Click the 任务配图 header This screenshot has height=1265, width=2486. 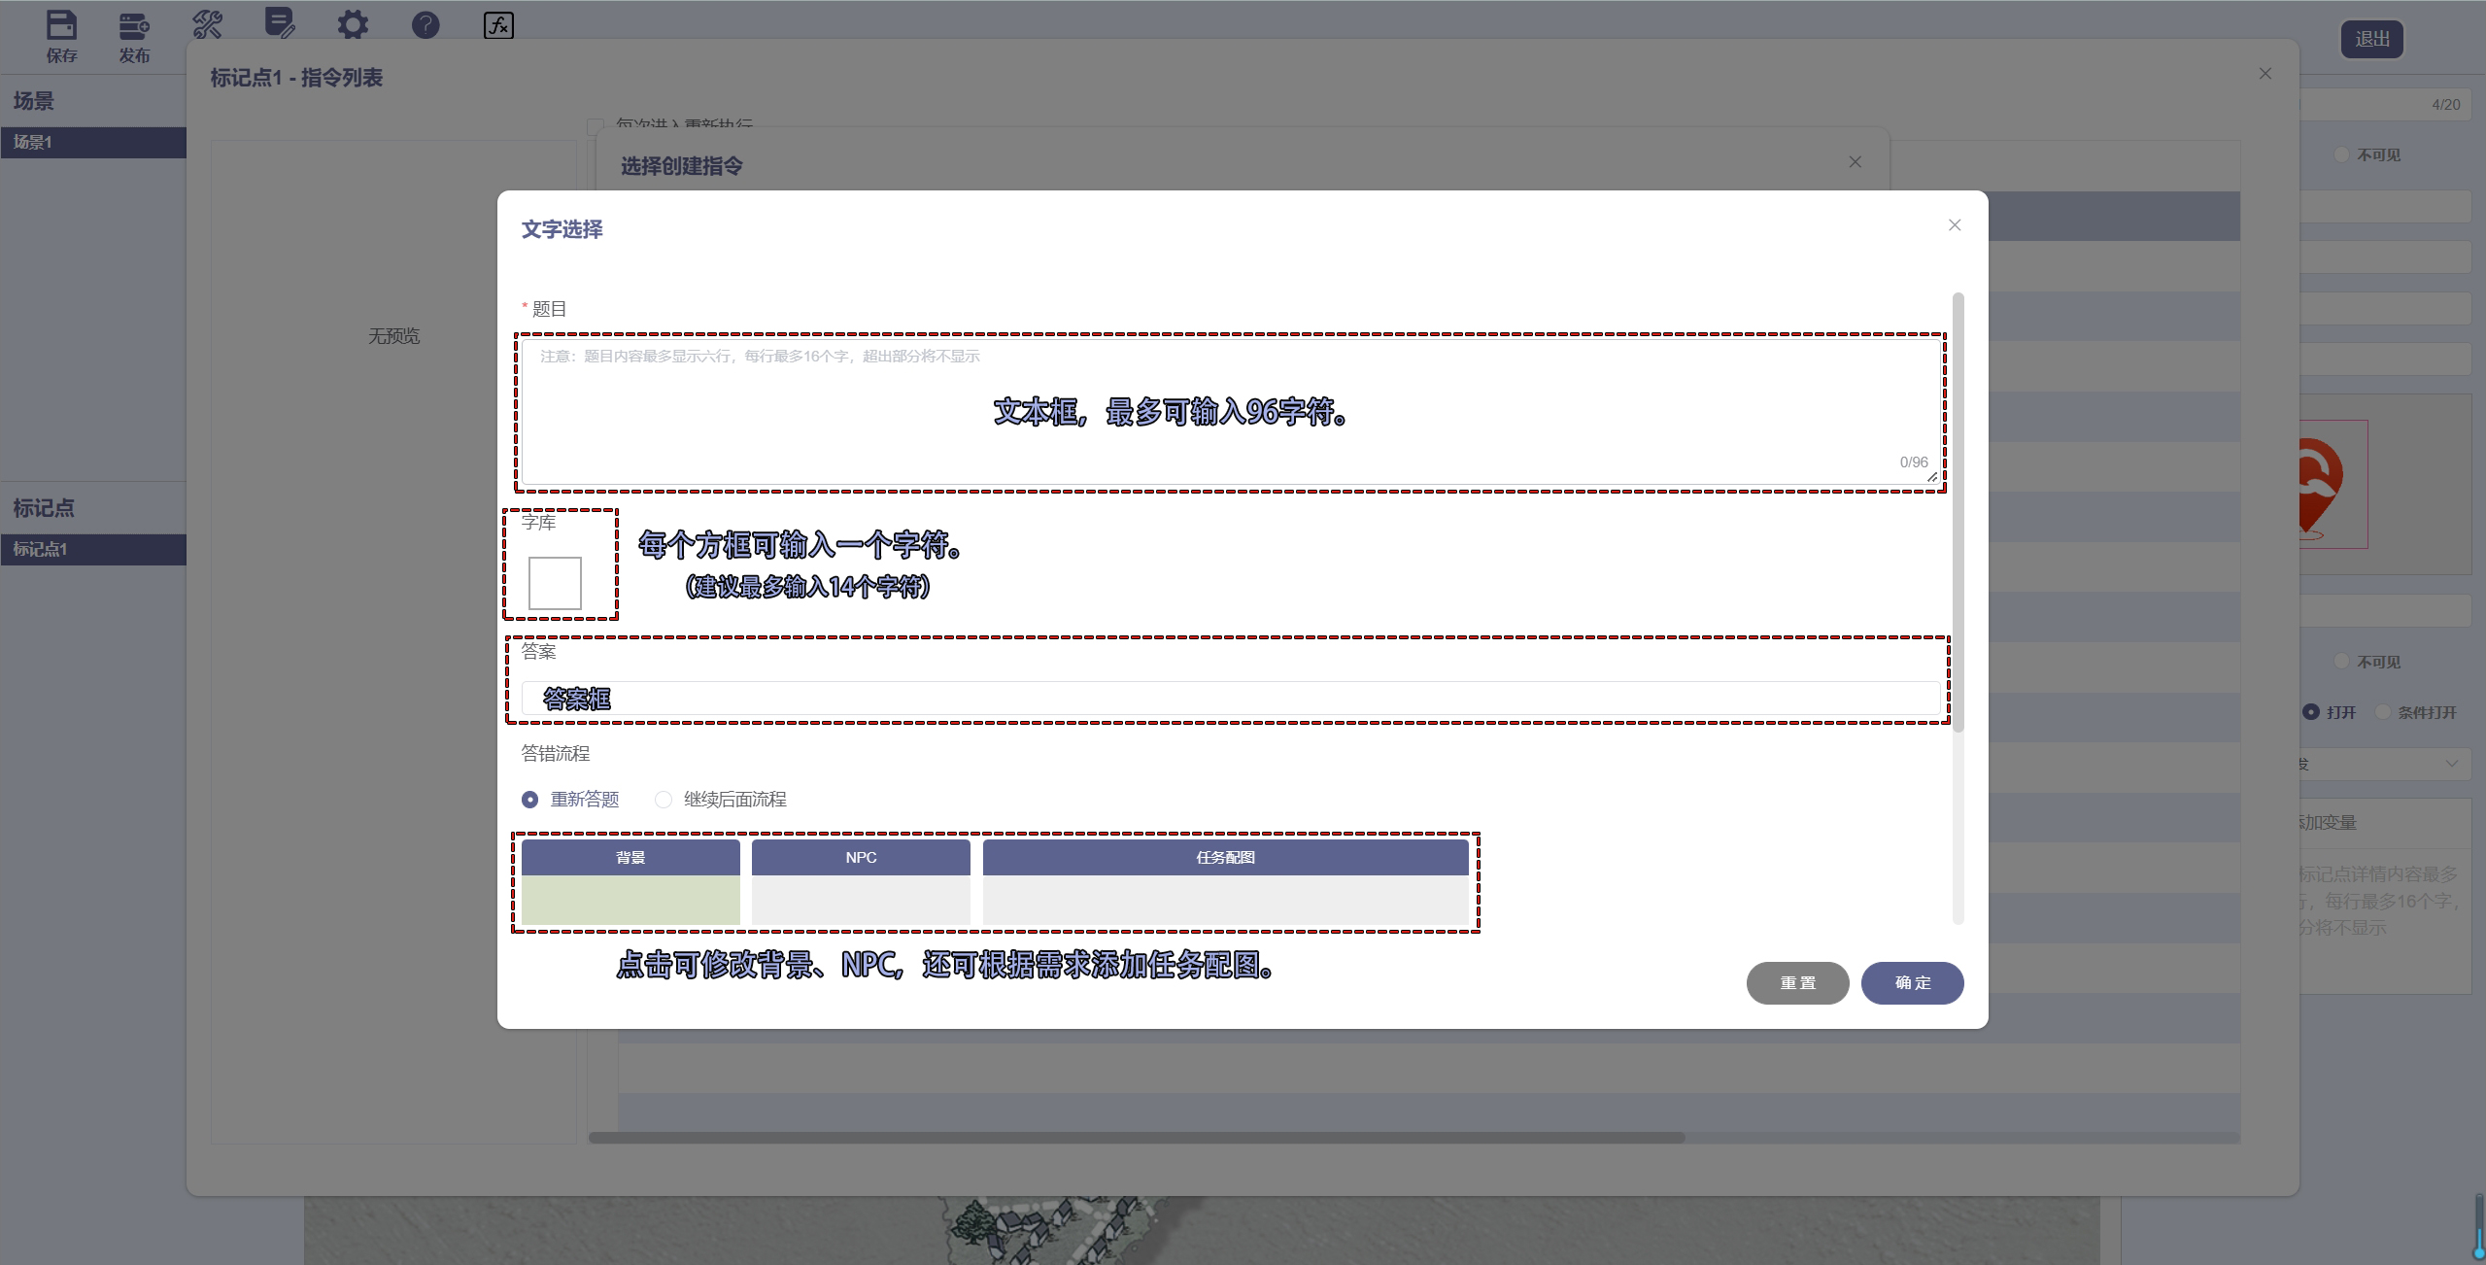tap(1225, 857)
